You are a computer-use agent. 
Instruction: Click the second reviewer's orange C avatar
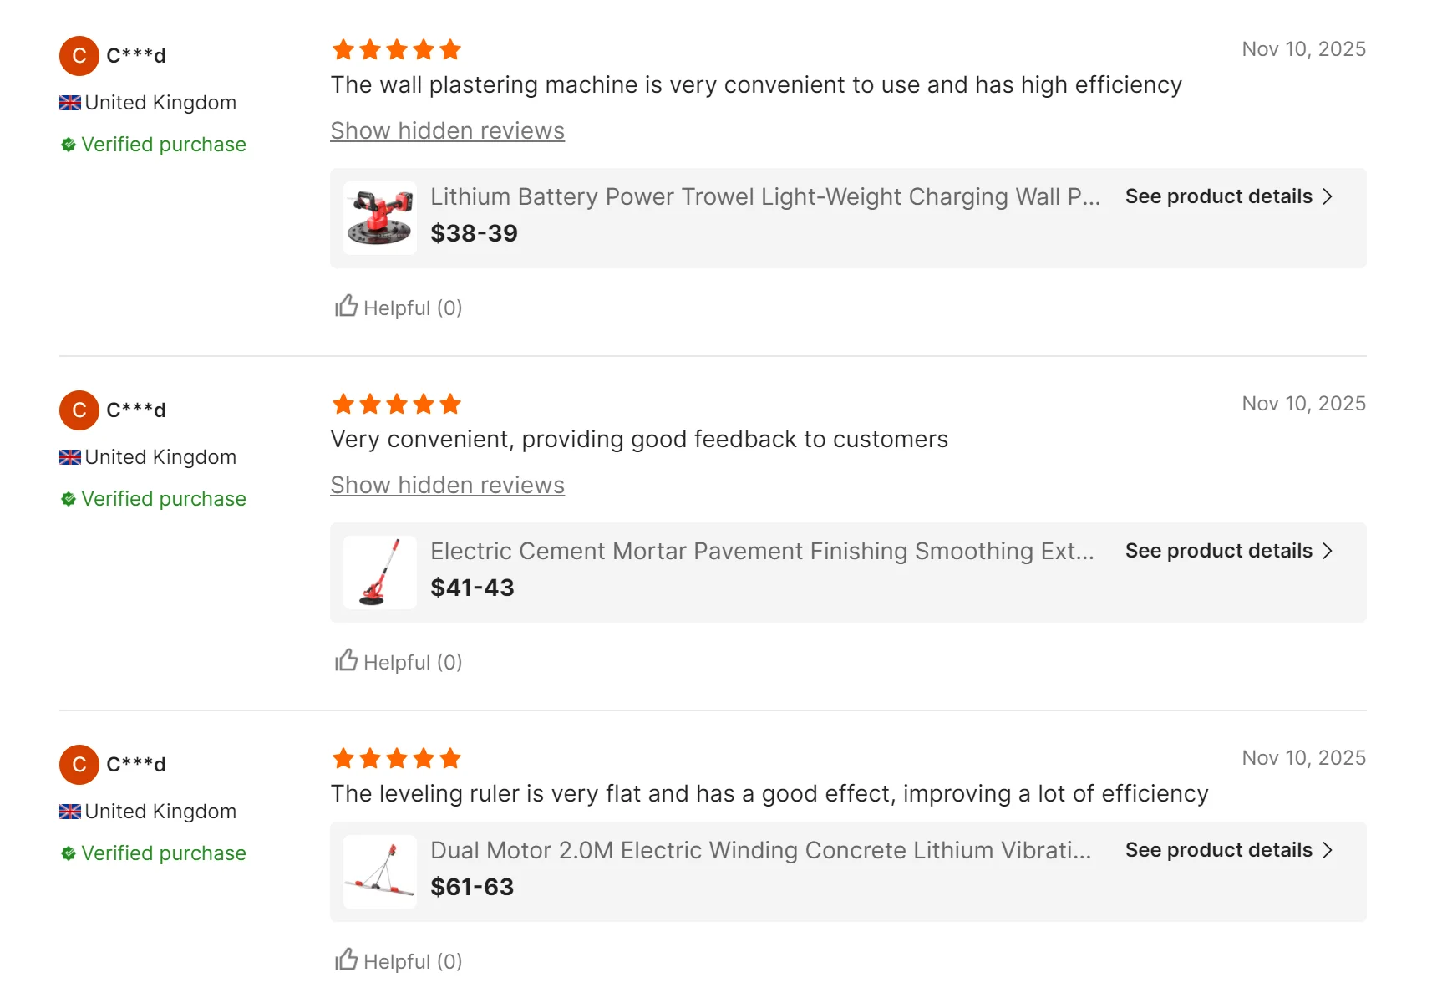(79, 410)
